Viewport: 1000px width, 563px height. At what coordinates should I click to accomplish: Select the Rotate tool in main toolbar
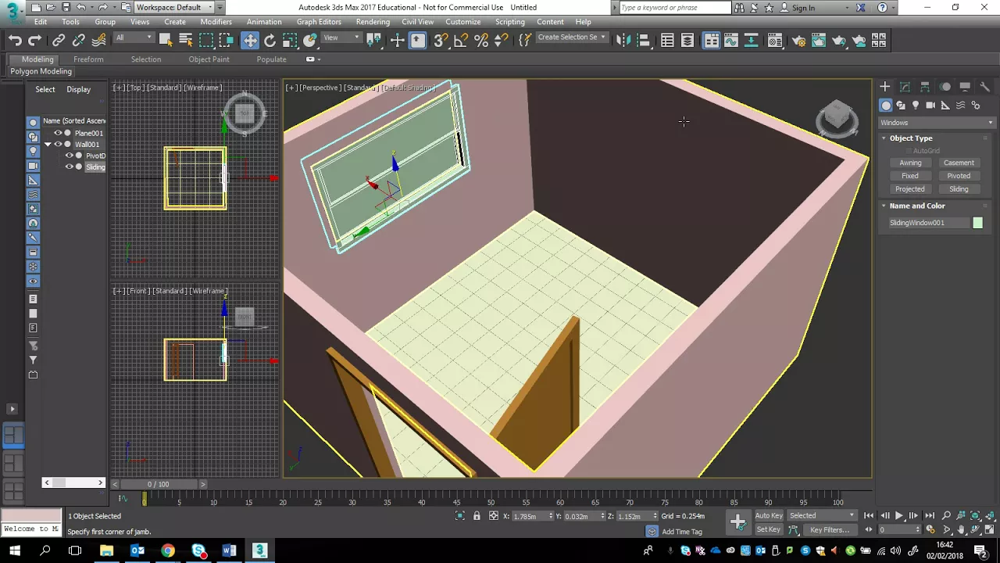(270, 41)
